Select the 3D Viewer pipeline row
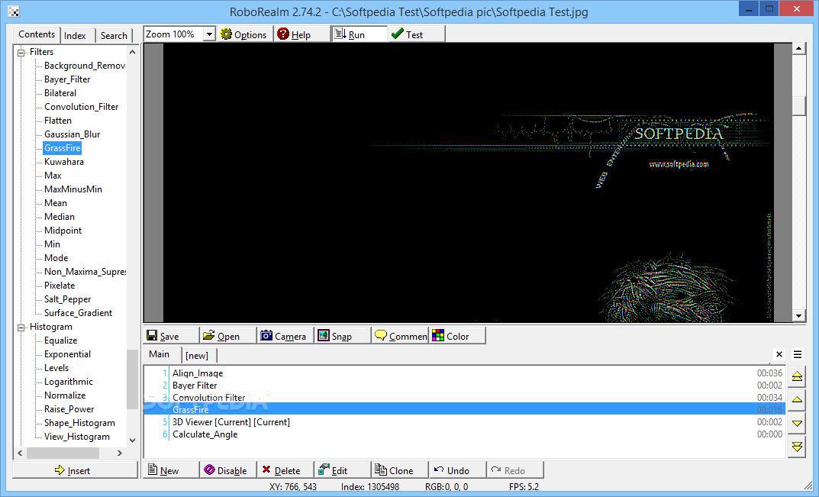 (x=464, y=421)
